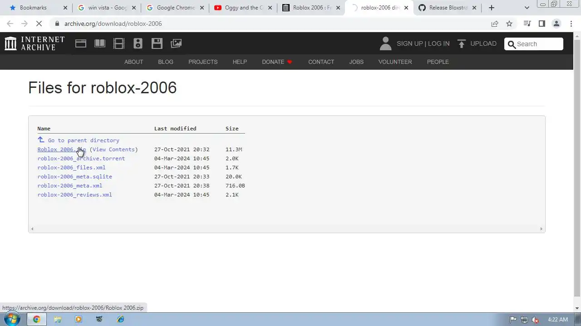The image size is (581, 326).
Task: Open Chrome from the taskbar
Action: coord(36,319)
